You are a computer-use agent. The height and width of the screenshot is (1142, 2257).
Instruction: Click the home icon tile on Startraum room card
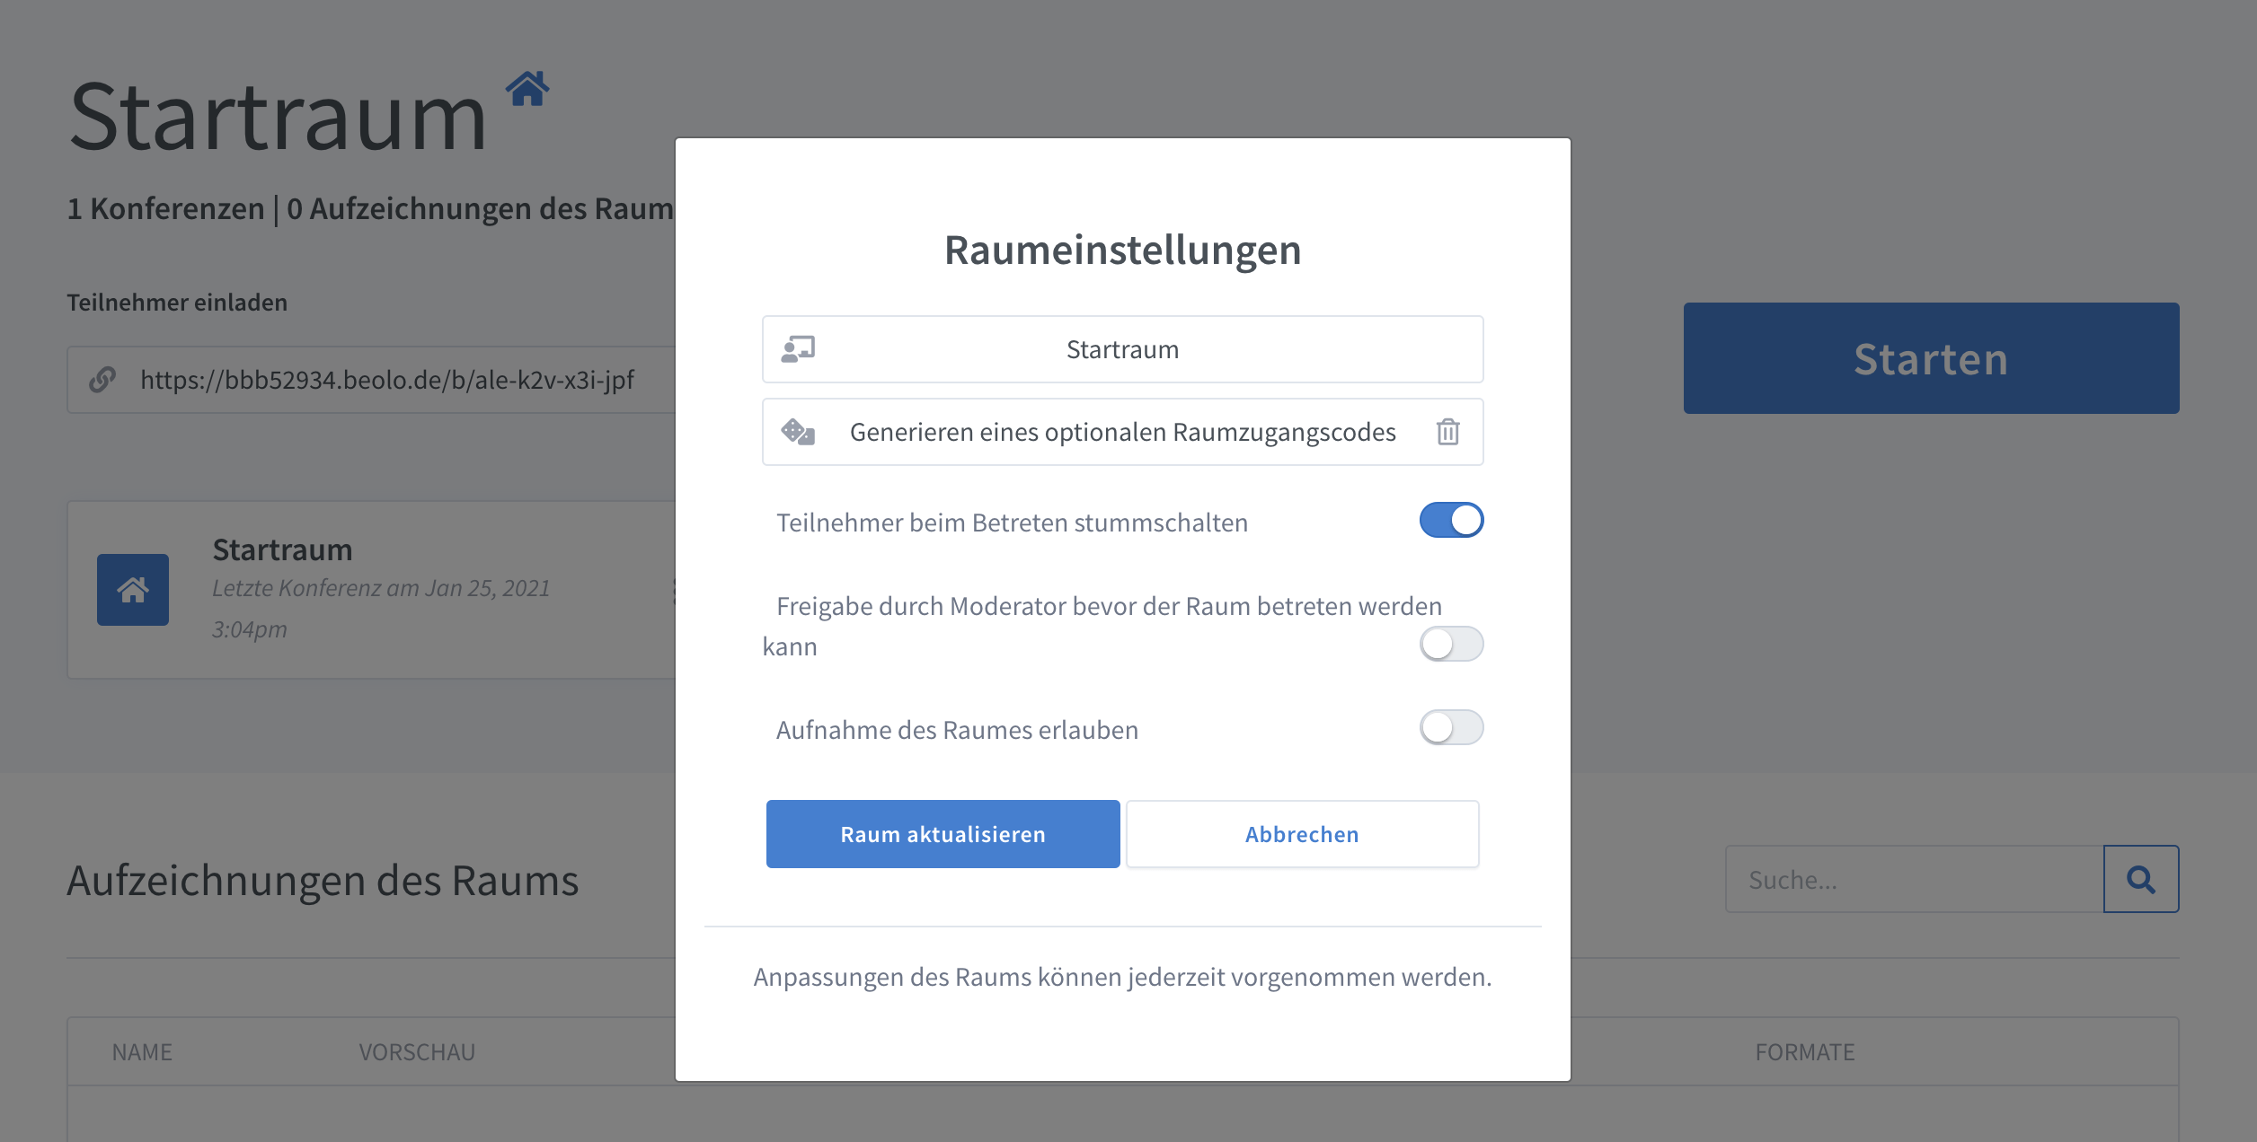coord(133,590)
